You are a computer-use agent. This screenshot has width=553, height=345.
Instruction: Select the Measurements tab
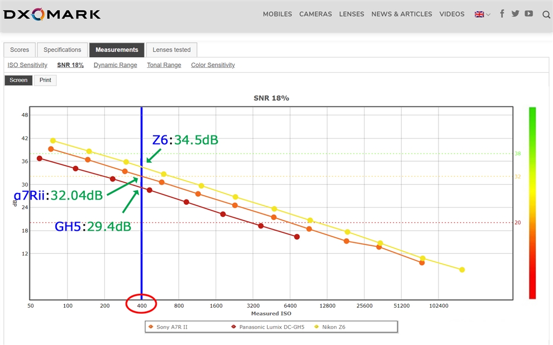117,50
